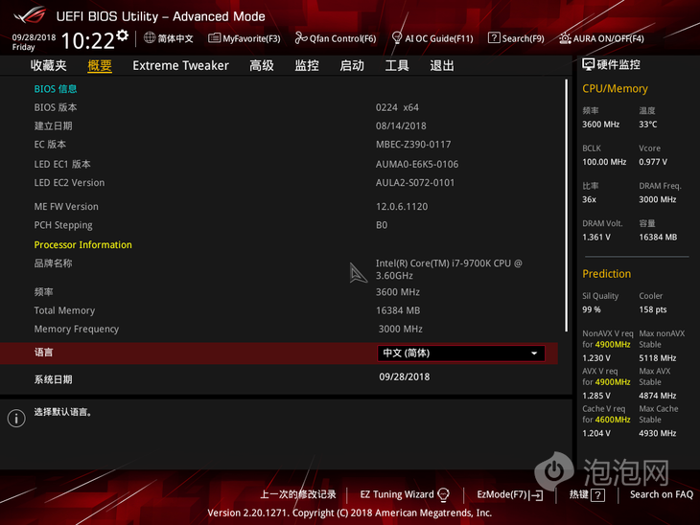Click the language dropdown arrow

(x=534, y=354)
